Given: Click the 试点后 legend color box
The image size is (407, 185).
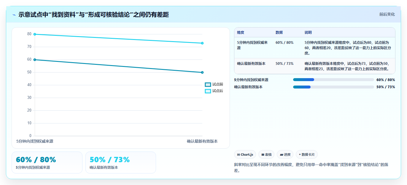Looking at the screenshot, I should coord(208,91).
